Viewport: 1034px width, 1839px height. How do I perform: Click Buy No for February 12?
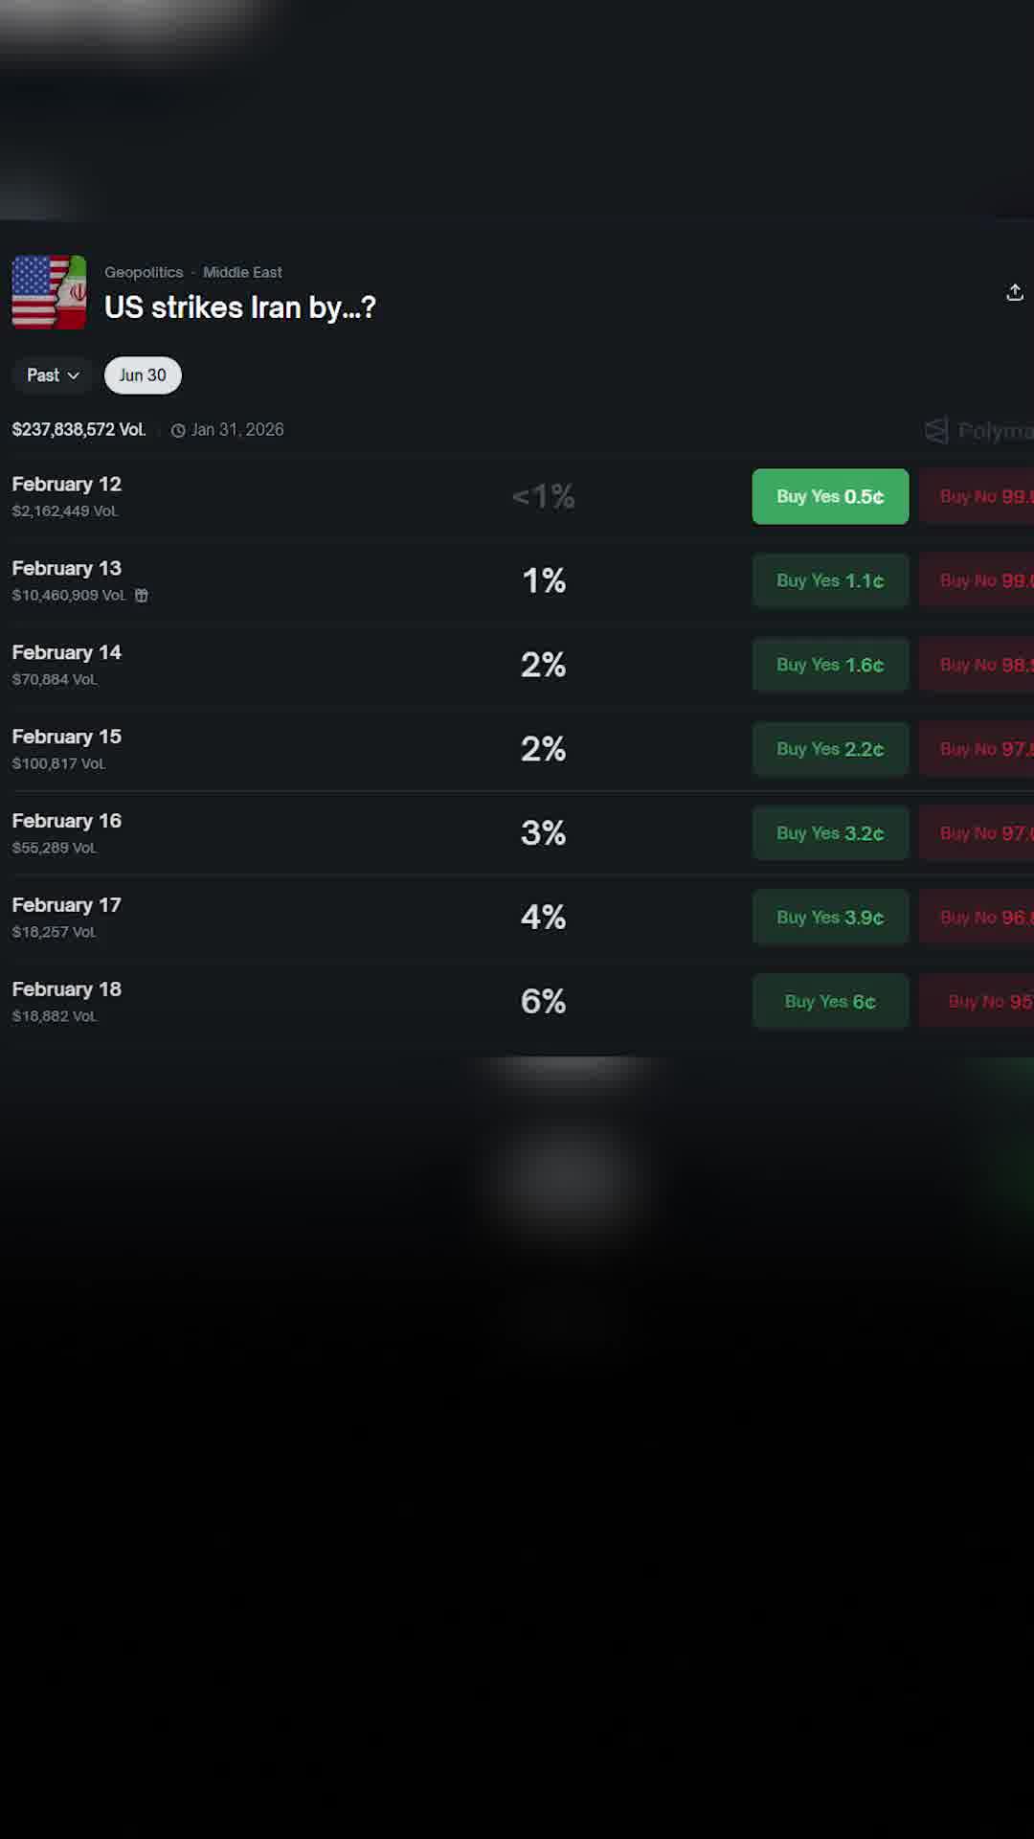point(978,496)
